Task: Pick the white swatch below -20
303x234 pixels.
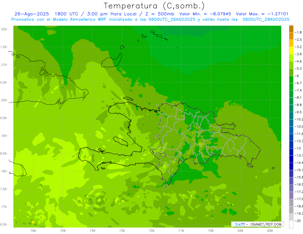Action: point(291,224)
